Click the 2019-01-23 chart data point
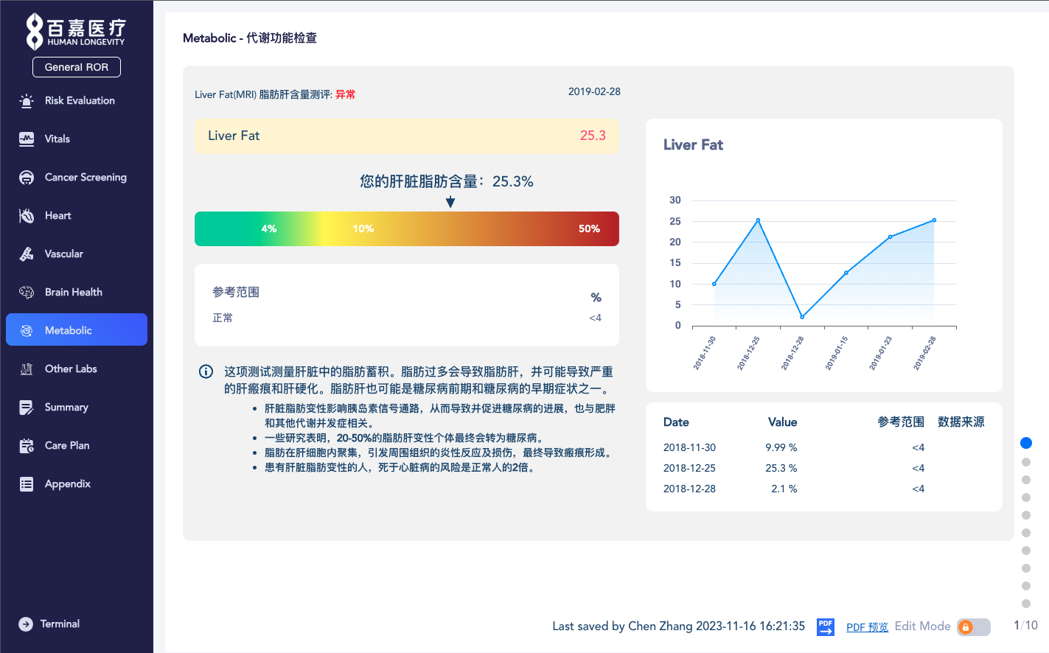This screenshot has width=1049, height=653. 891,237
